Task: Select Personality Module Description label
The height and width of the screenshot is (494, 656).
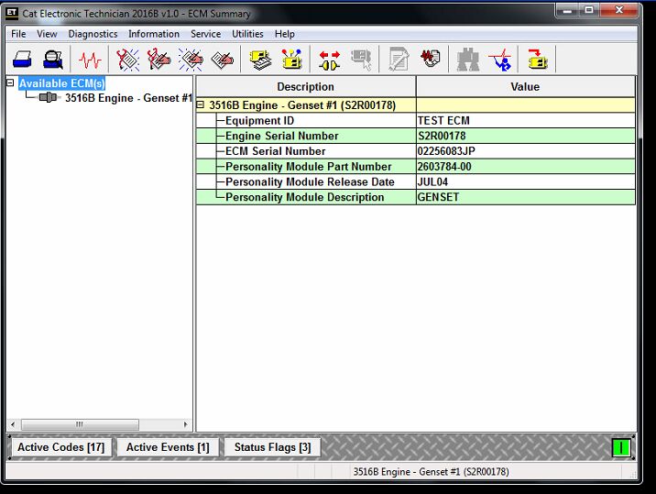Action: click(x=304, y=197)
